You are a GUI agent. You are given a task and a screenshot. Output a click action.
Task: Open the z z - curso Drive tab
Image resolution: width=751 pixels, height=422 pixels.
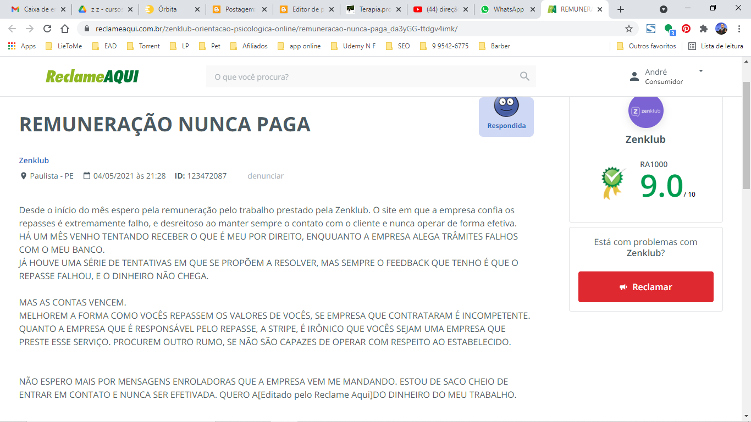coord(106,9)
